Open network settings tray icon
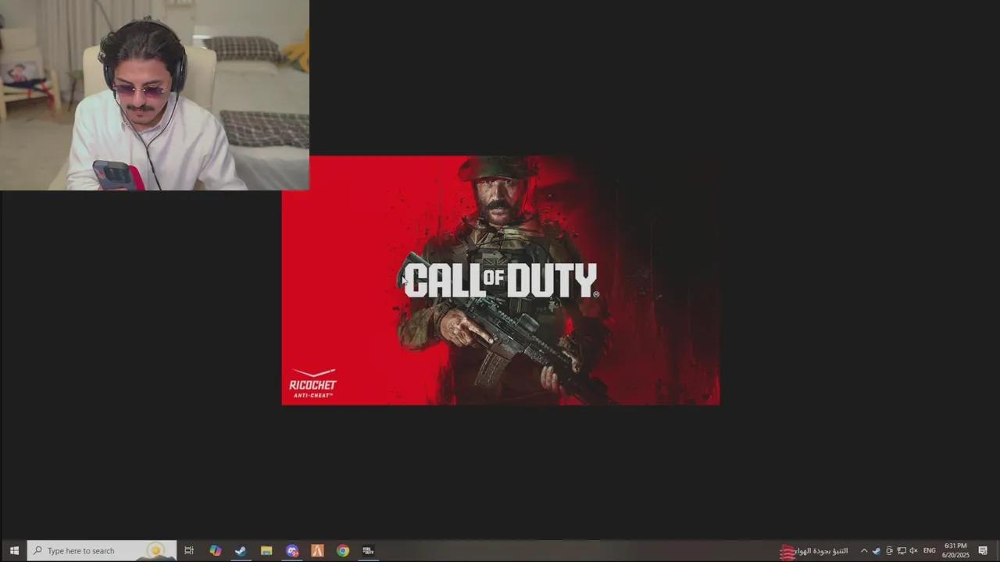 click(902, 551)
